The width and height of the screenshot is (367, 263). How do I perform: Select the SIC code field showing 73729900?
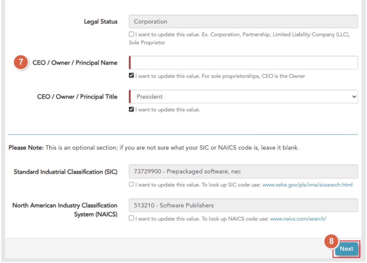tap(243, 171)
